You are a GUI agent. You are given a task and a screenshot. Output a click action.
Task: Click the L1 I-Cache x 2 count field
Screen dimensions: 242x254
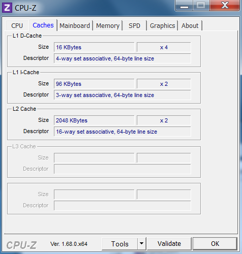[x=164, y=84]
